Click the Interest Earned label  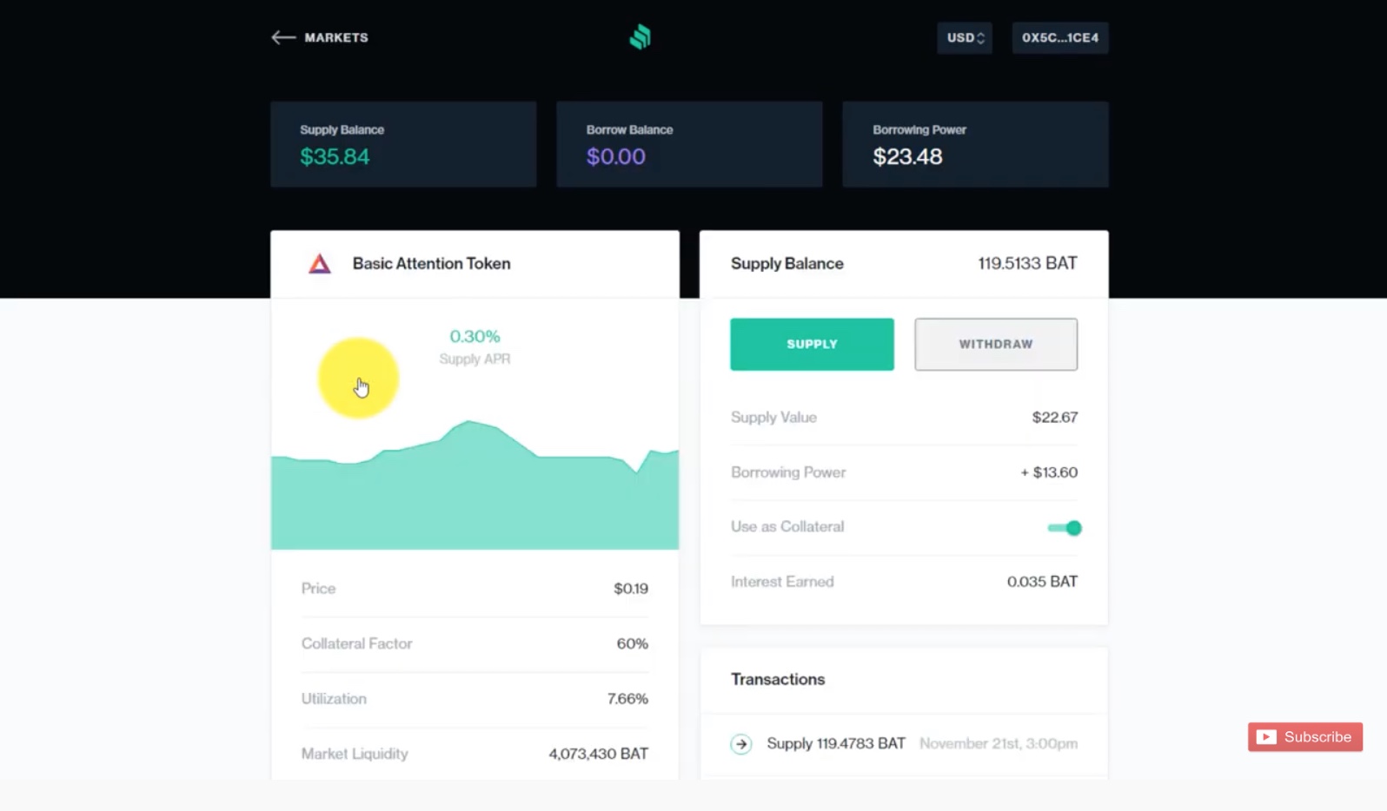point(782,582)
